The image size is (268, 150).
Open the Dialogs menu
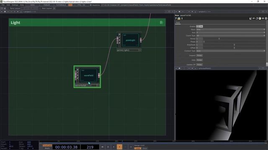click(x=15, y=5)
